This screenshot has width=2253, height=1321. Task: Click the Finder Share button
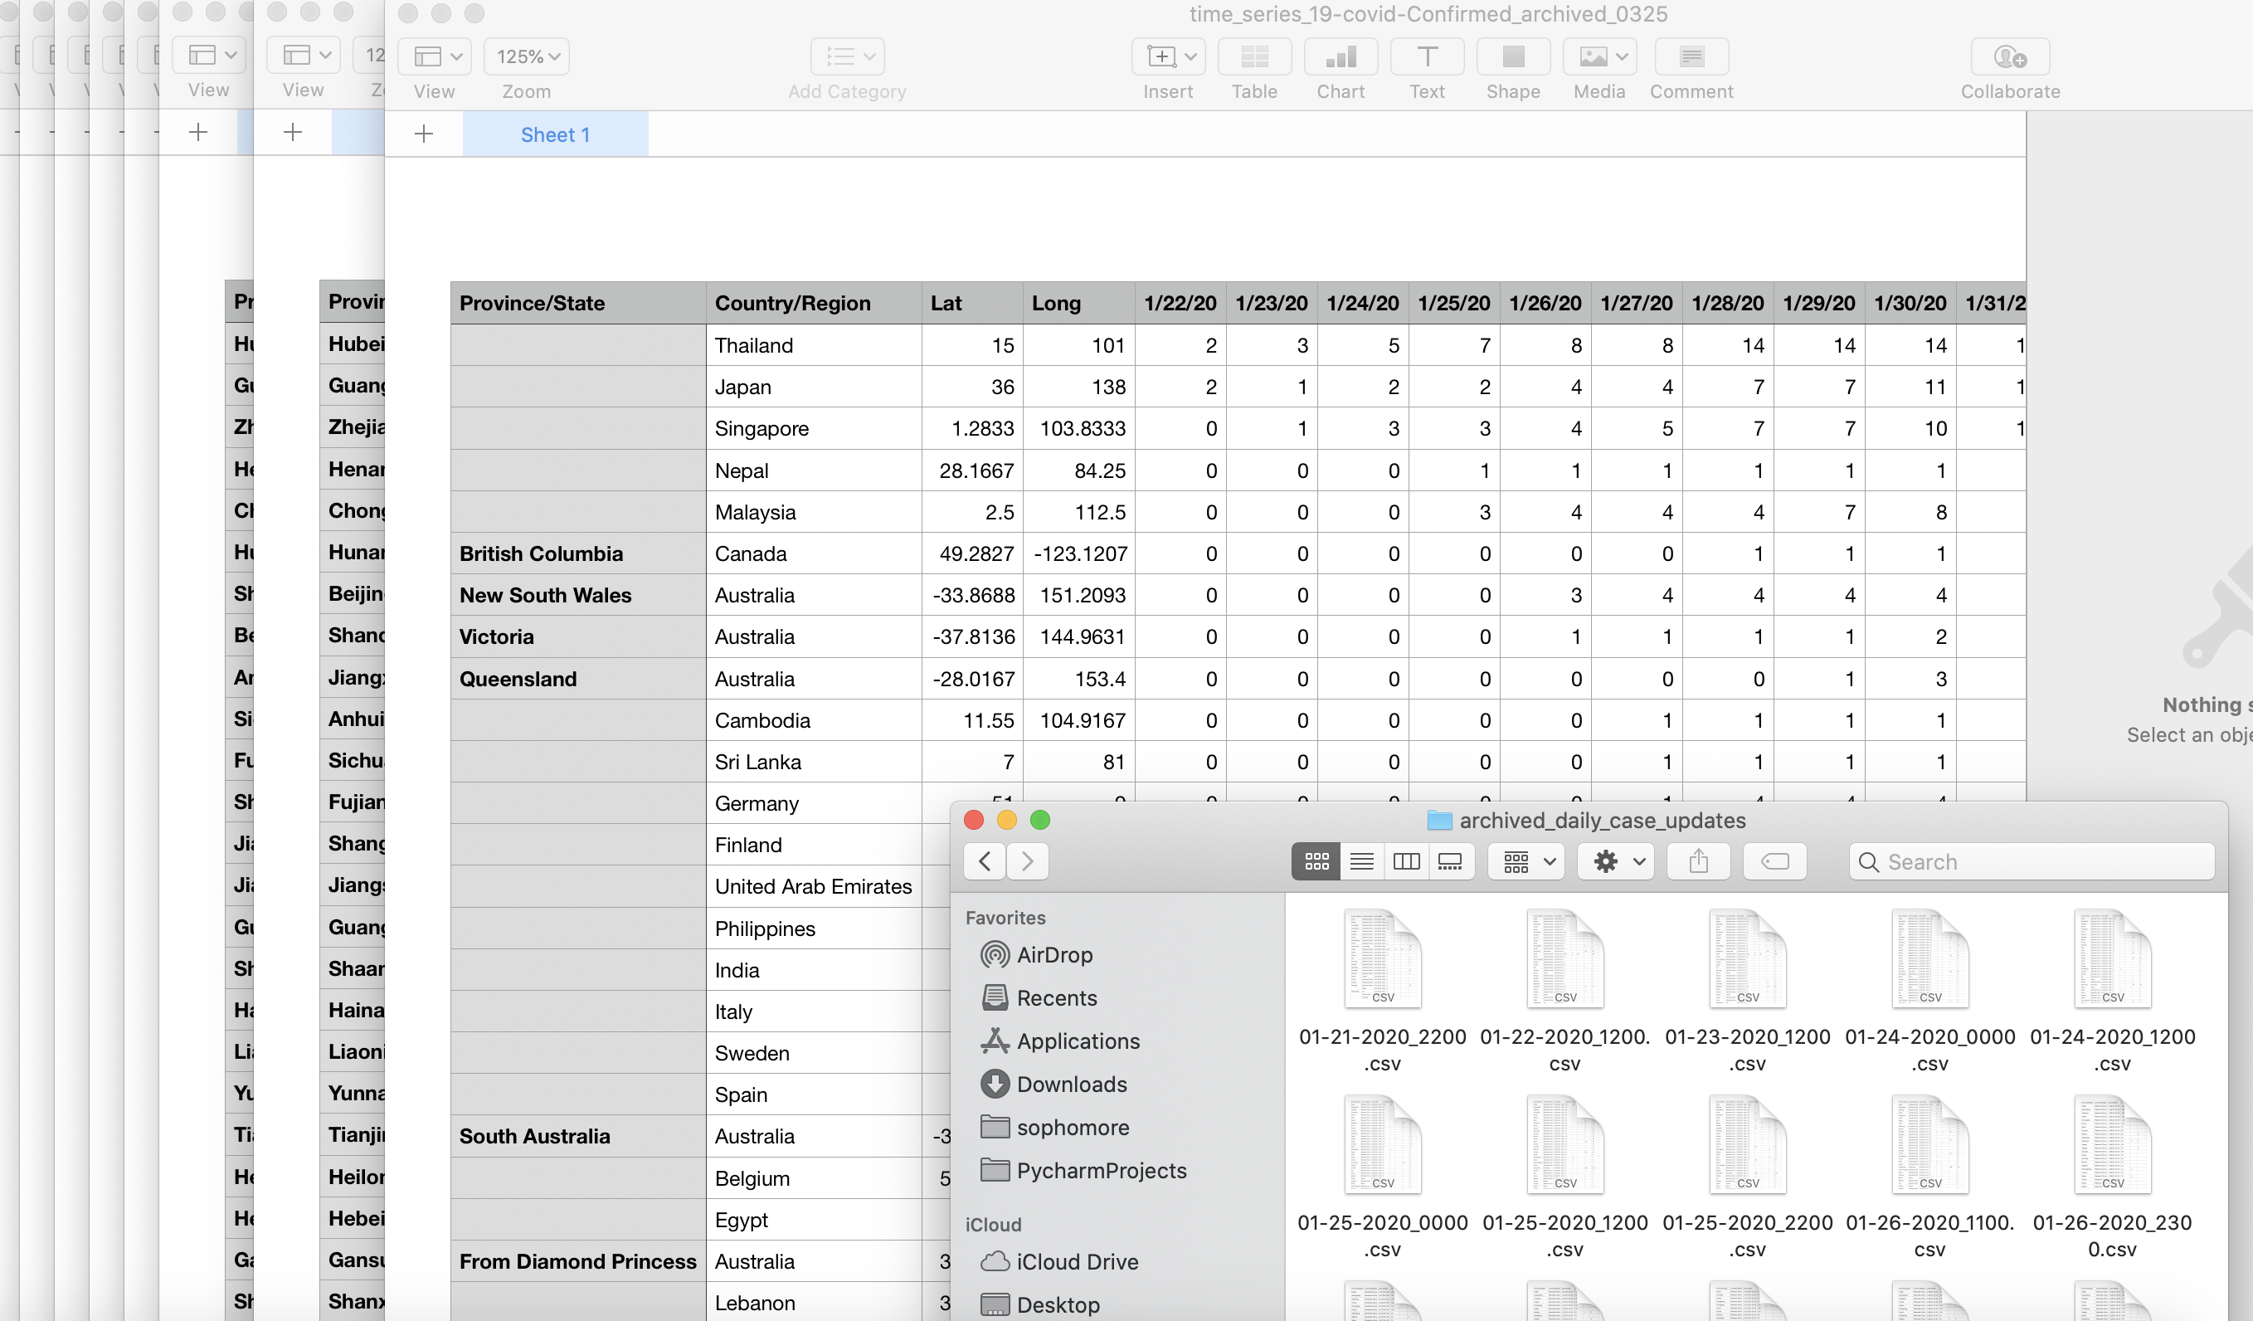coord(1699,861)
